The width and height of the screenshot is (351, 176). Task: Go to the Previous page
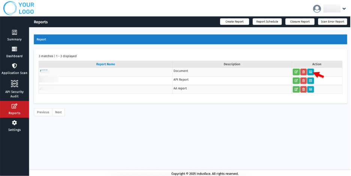(x=43, y=112)
